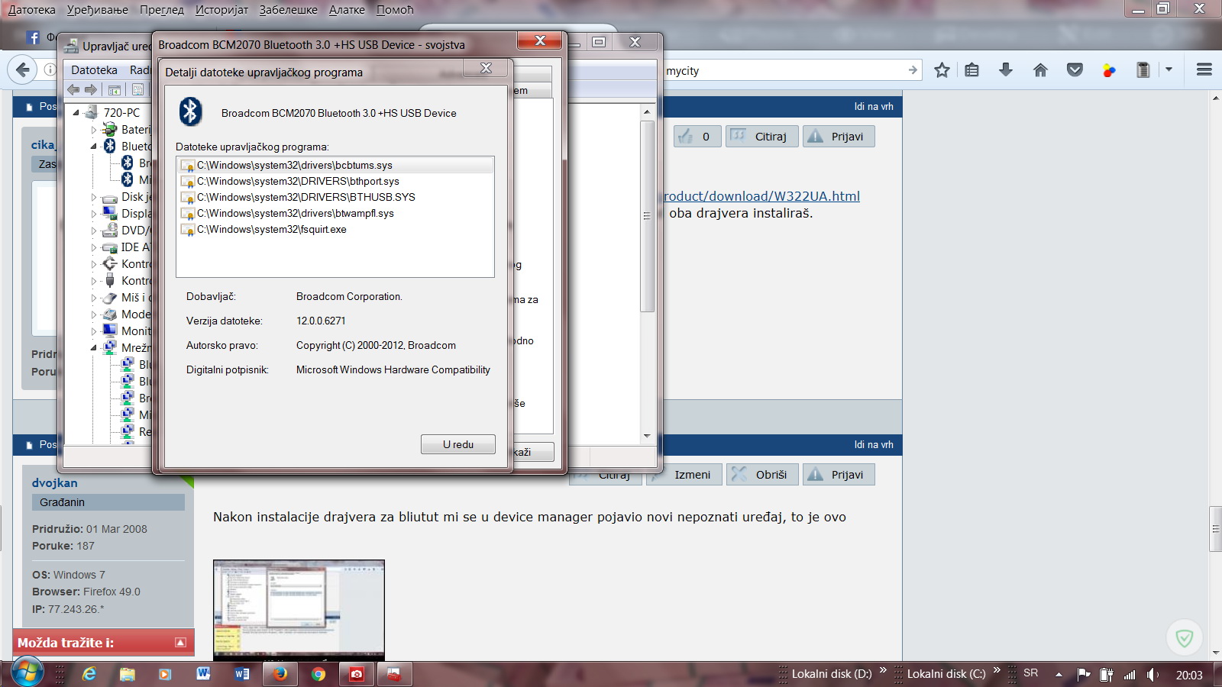This screenshot has width=1222, height=687.
Task: Collapse the 720-PC root node
Action: click(x=76, y=112)
